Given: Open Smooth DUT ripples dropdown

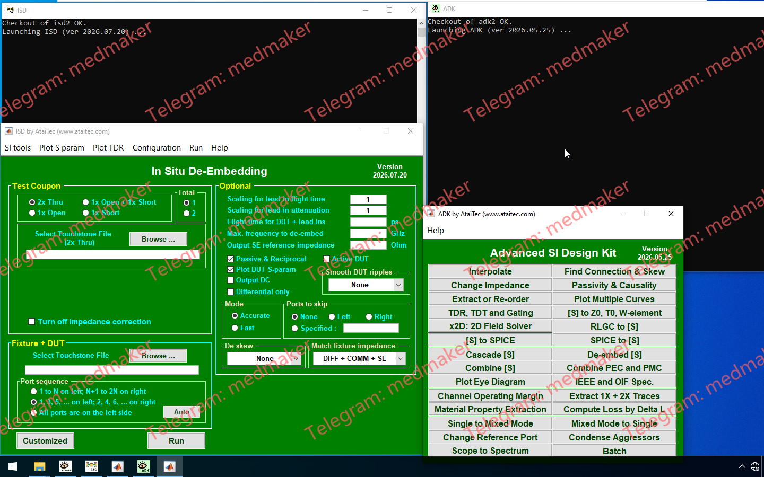Looking at the screenshot, I should coord(366,285).
